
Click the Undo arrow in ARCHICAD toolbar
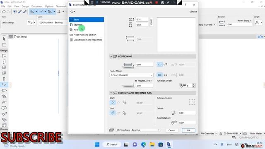pyautogui.click(x=3, y=12)
